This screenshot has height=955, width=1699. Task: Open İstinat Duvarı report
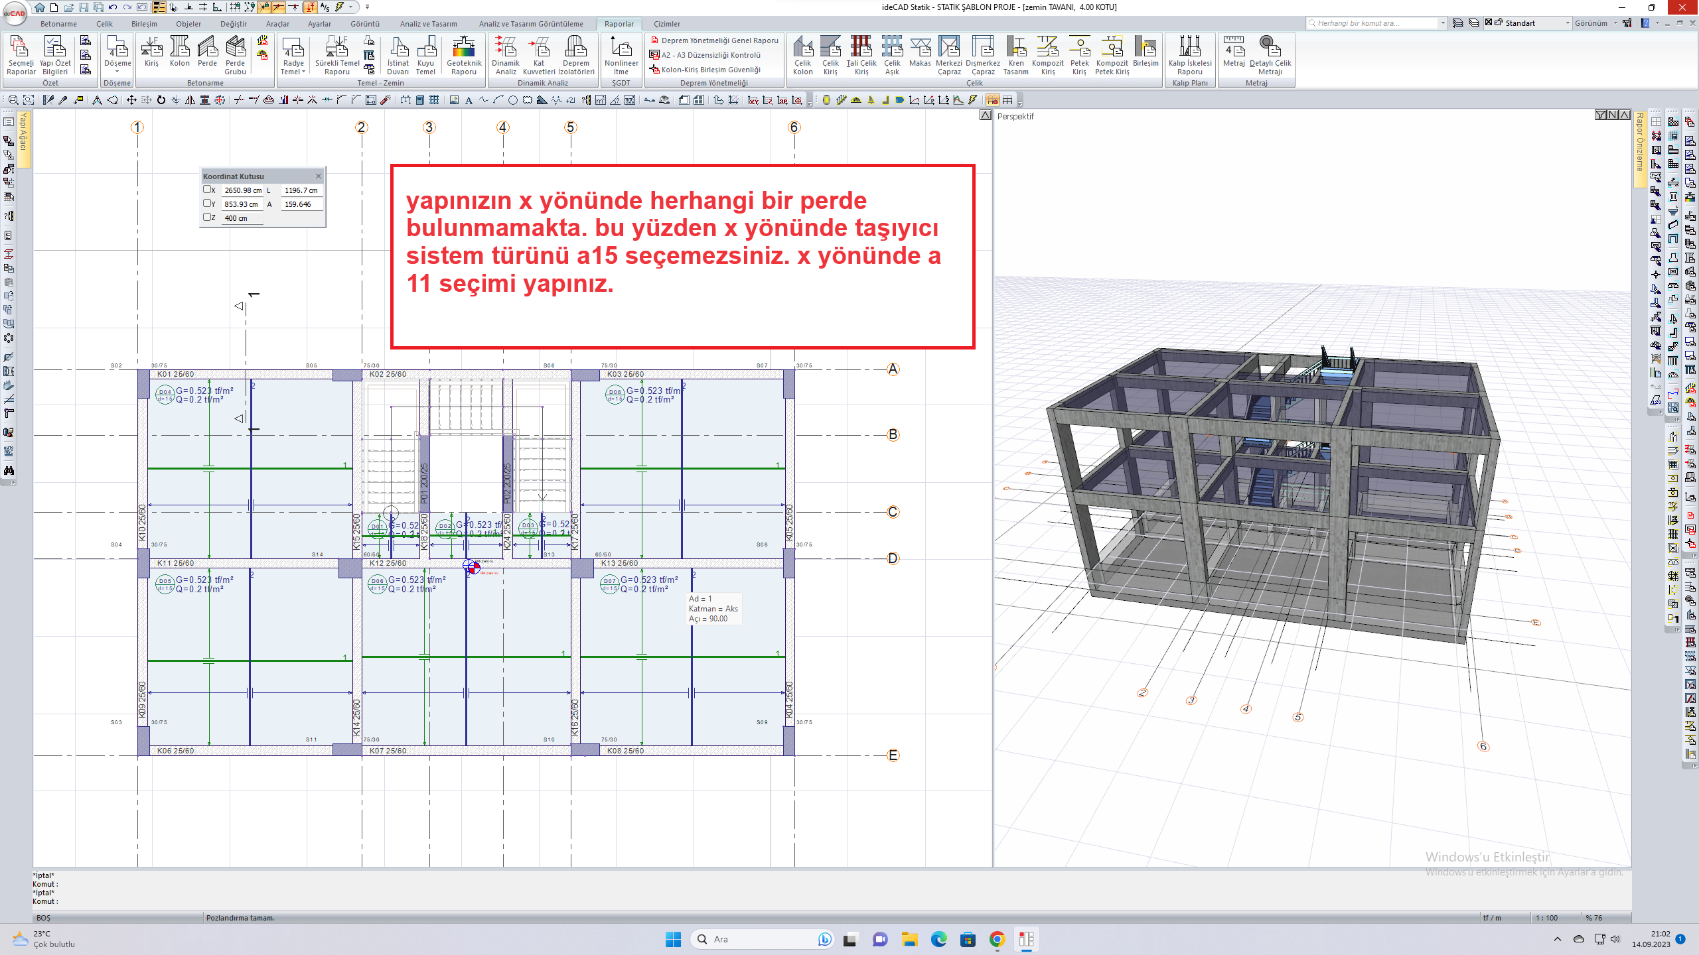[398, 55]
